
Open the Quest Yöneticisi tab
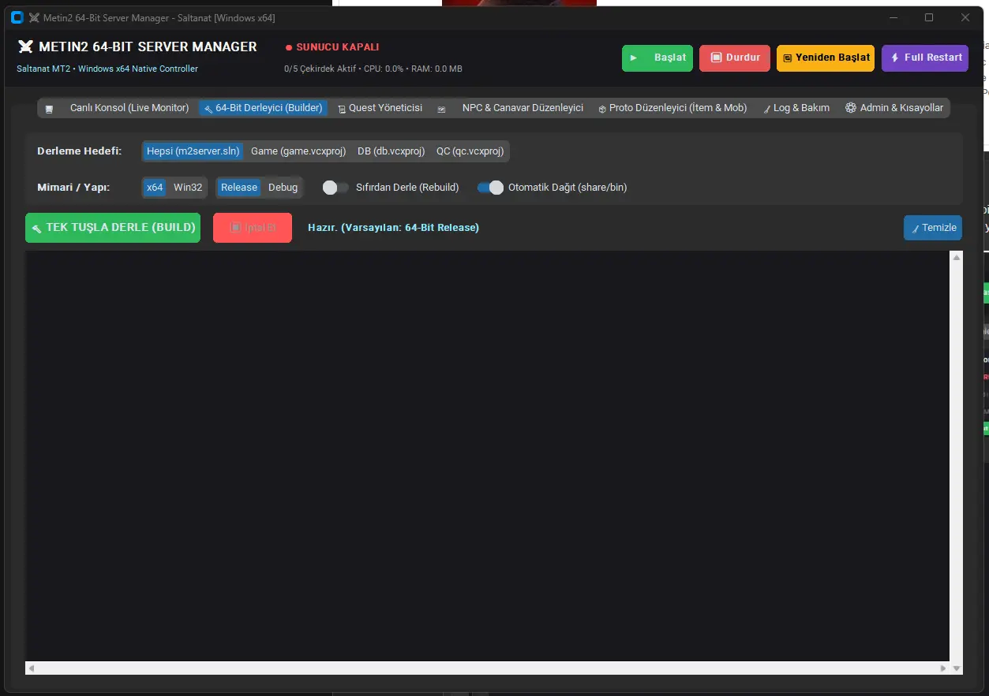pos(380,108)
